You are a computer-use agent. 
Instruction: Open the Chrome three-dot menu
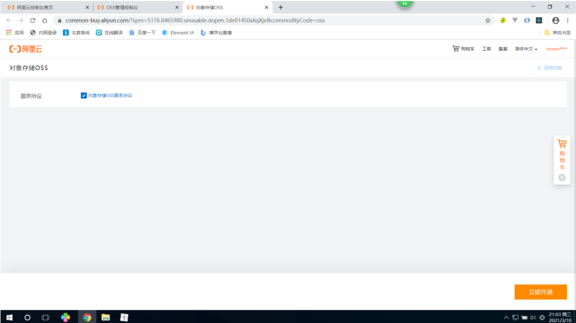pos(567,21)
